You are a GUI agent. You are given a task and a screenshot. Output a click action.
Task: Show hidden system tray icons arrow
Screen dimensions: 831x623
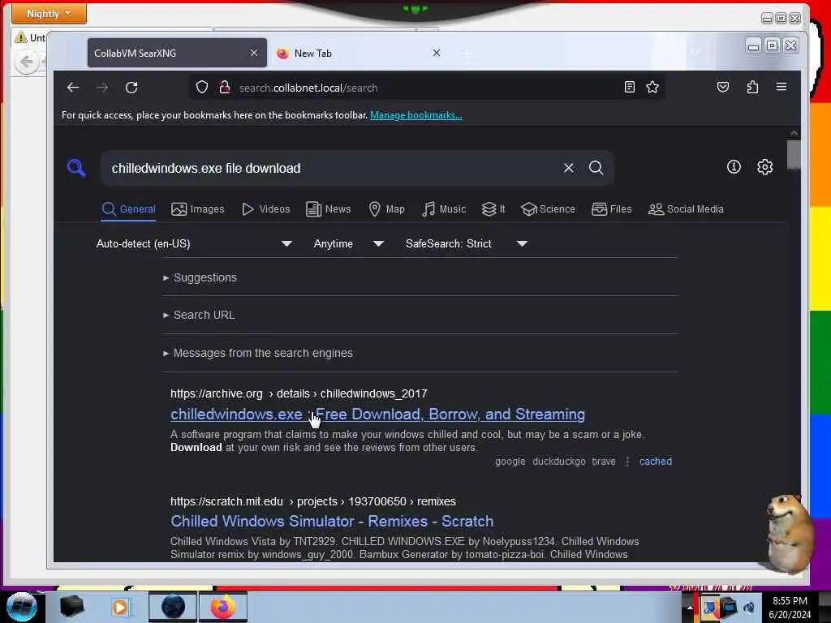tap(690, 608)
